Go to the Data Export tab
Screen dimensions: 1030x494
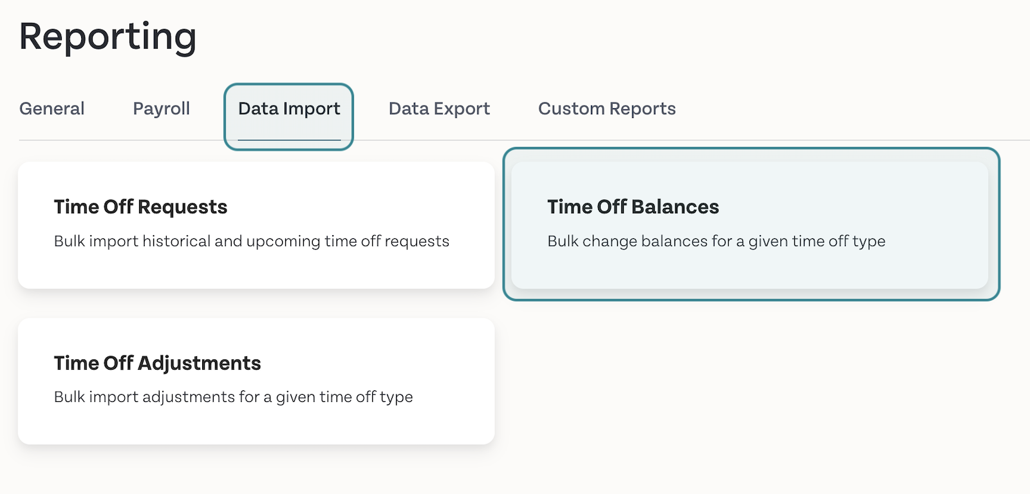[x=439, y=109]
